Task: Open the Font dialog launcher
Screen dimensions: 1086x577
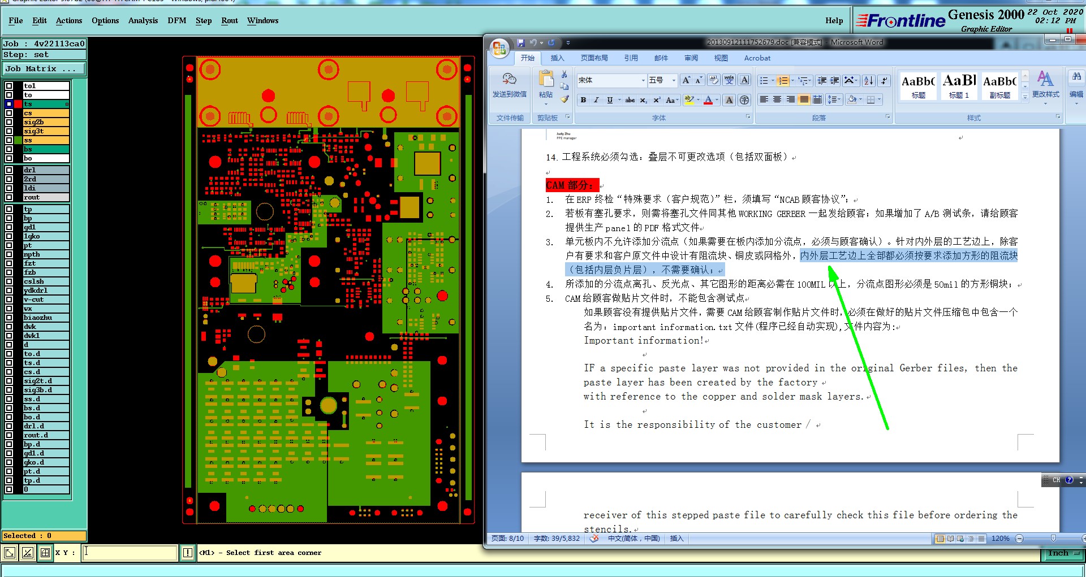Action: (748, 116)
